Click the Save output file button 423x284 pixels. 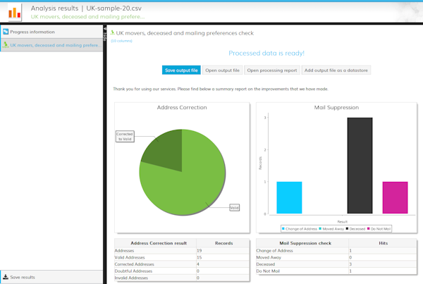click(181, 70)
